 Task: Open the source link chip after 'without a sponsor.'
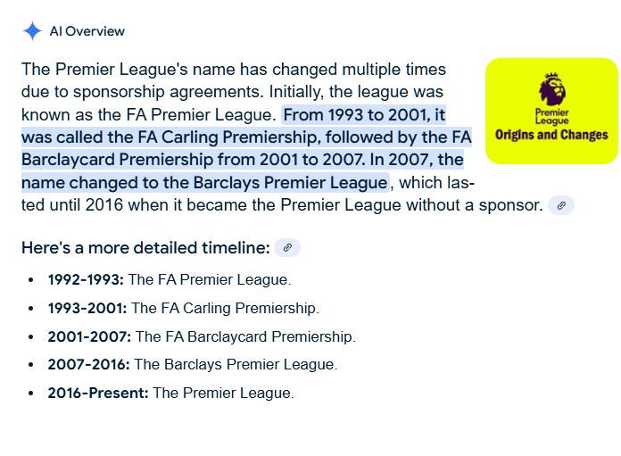pos(561,205)
